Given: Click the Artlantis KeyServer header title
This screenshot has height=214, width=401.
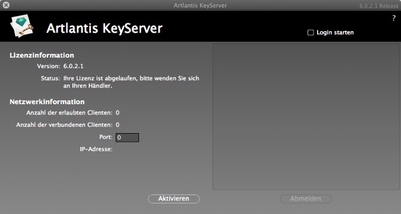Looking at the screenshot, I should coord(105,28).
